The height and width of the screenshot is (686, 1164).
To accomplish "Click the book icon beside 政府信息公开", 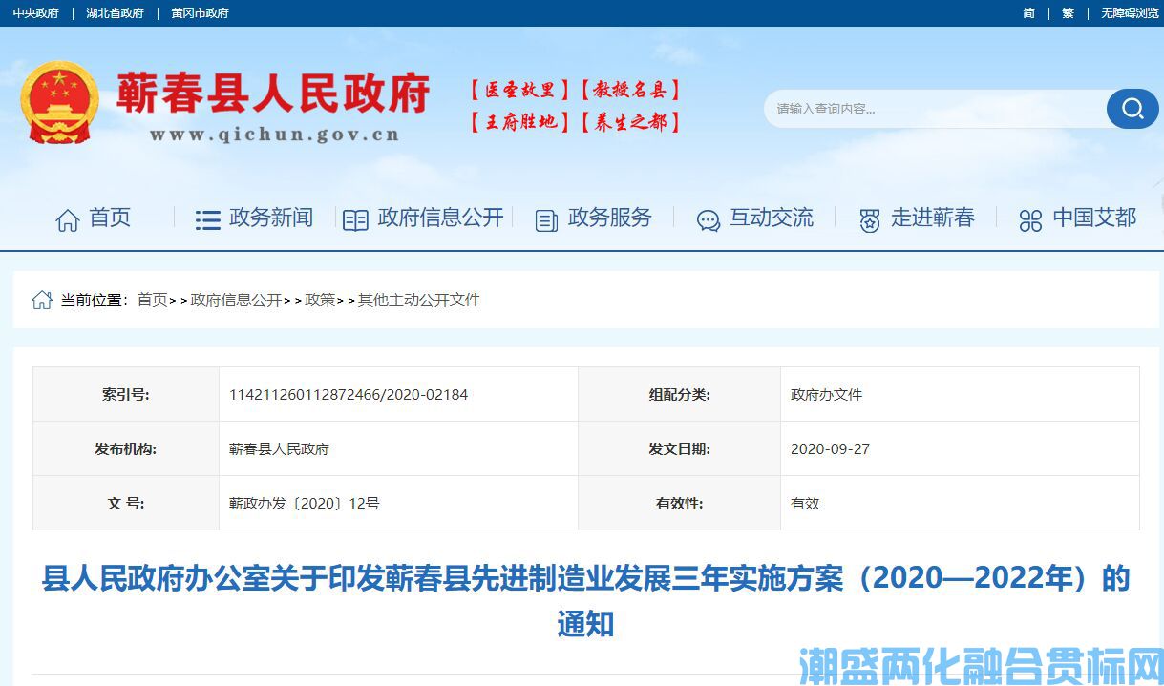I will [x=355, y=220].
